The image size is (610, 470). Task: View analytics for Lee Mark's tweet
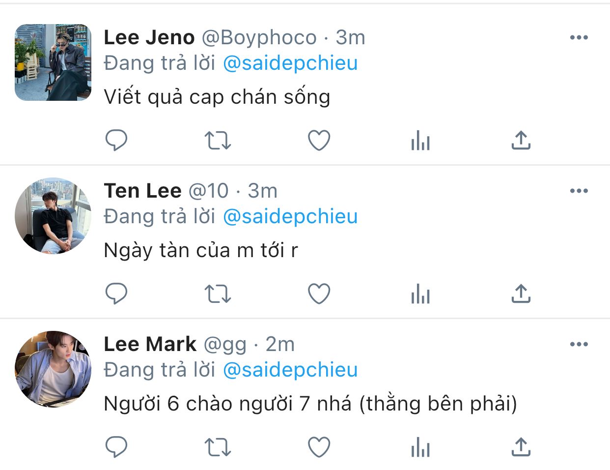click(420, 447)
